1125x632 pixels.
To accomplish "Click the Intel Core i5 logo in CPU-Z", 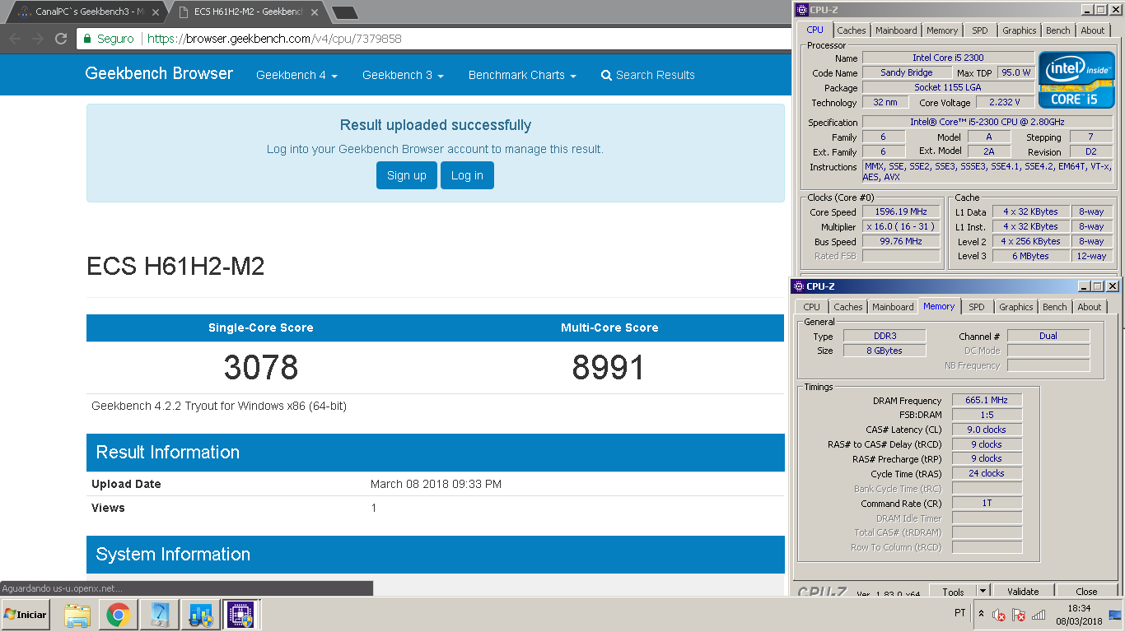I will point(1076,80).
